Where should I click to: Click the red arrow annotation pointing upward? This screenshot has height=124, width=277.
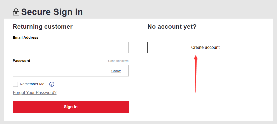point(195,74)
